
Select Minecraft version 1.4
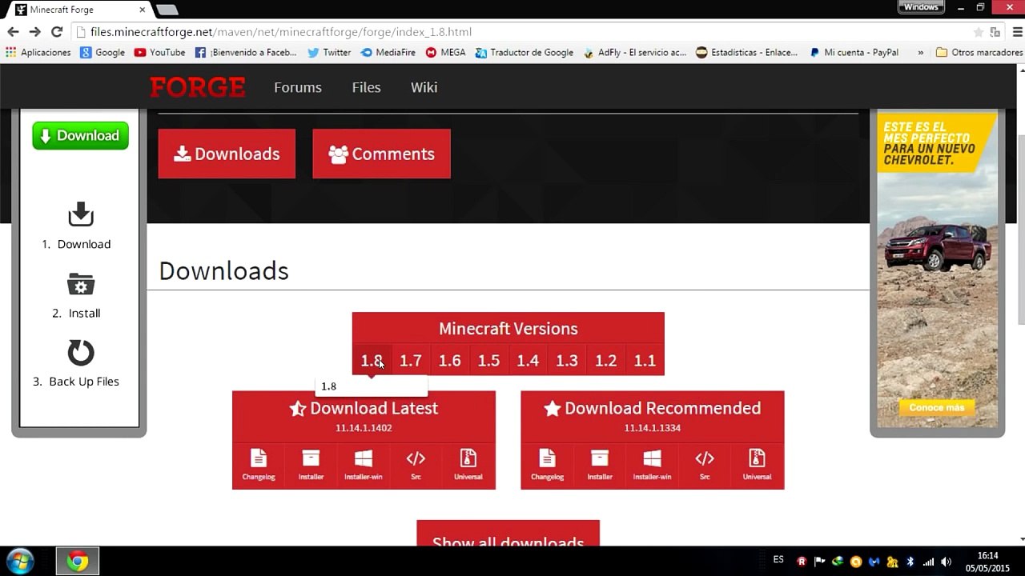coord(528,361)
